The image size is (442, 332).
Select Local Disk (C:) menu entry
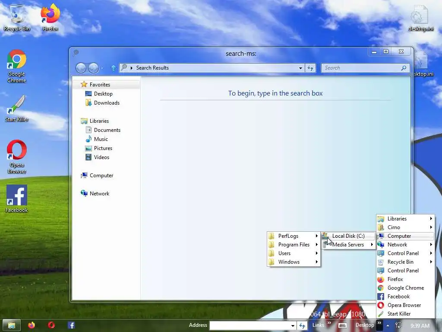tap(348, 236)
